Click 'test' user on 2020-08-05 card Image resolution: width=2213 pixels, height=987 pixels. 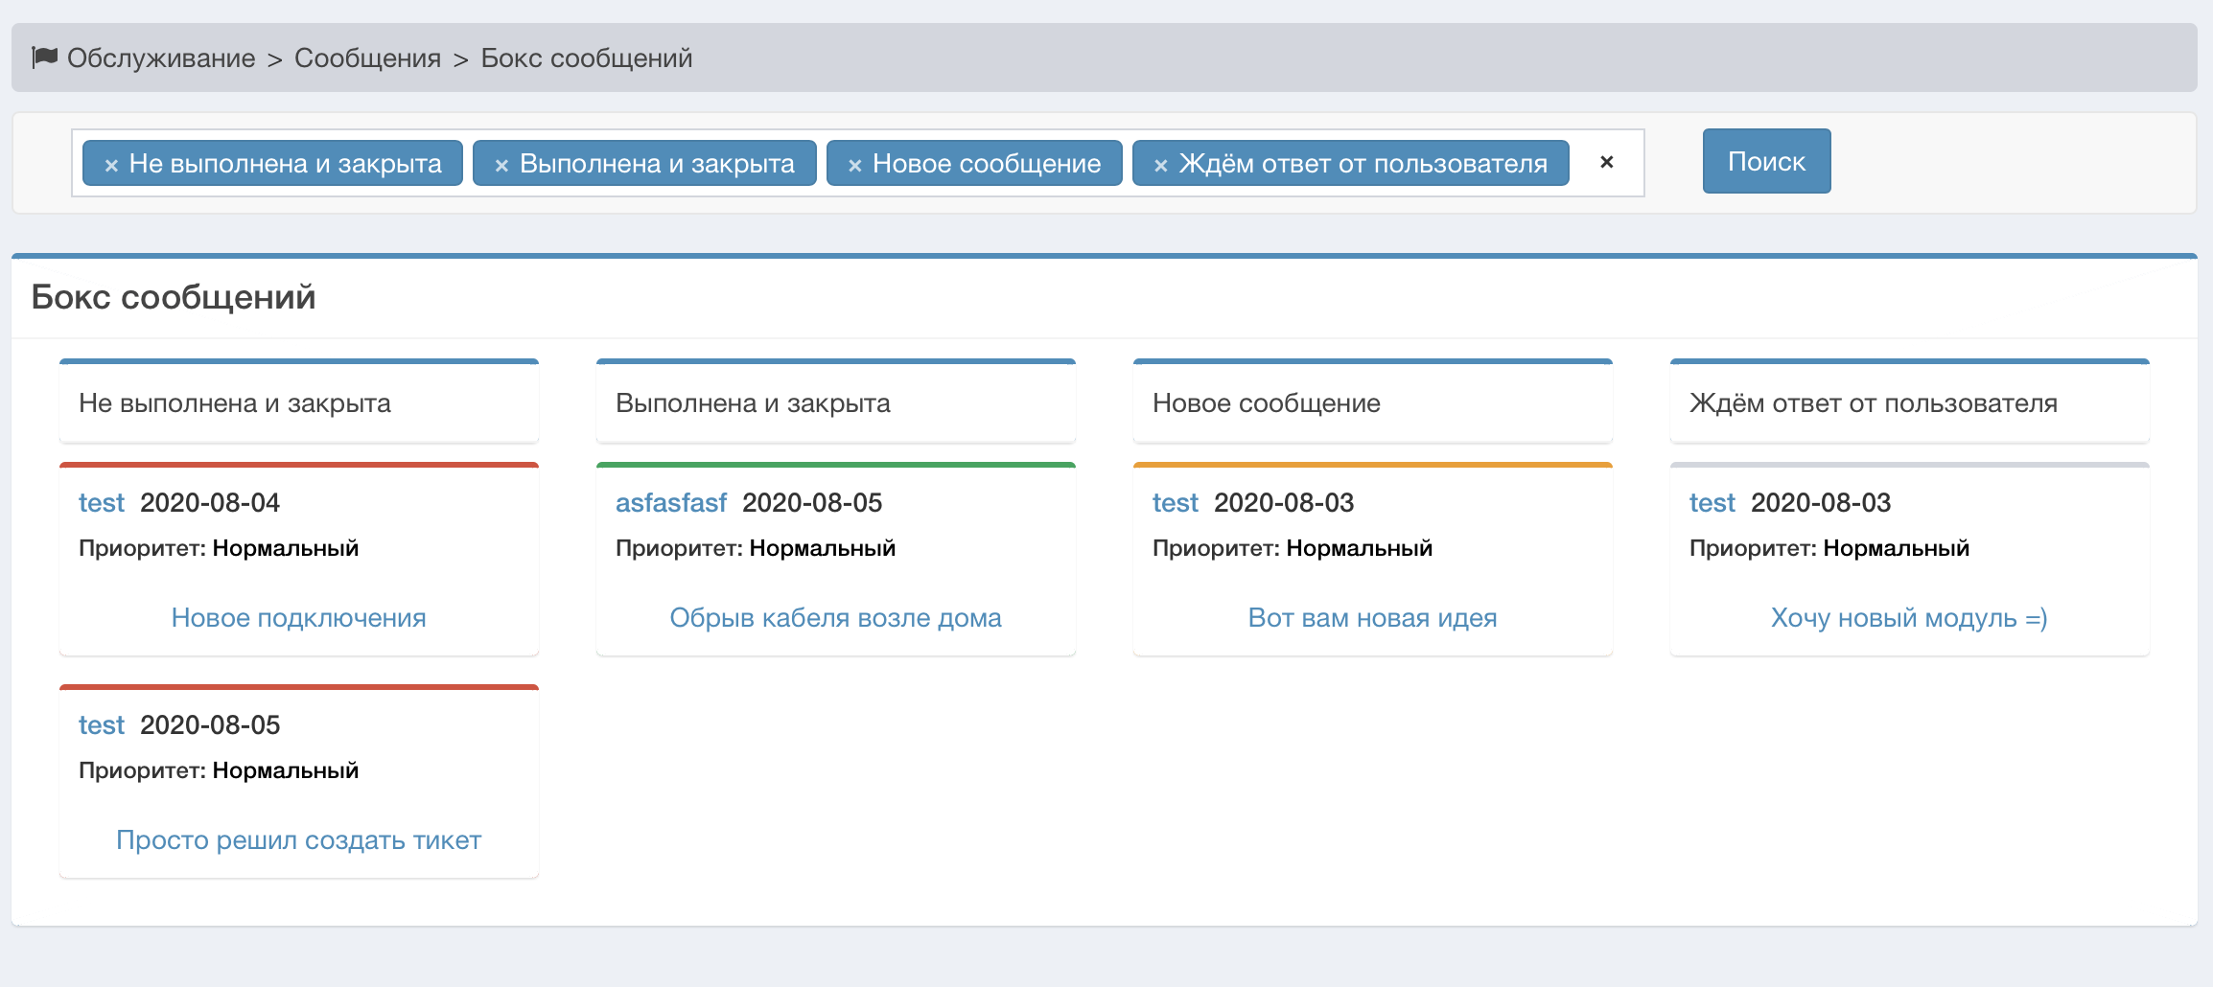102,725
